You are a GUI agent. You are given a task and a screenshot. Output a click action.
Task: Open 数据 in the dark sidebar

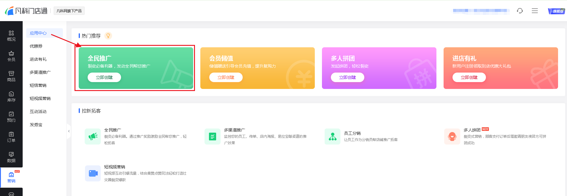point(11,157)
